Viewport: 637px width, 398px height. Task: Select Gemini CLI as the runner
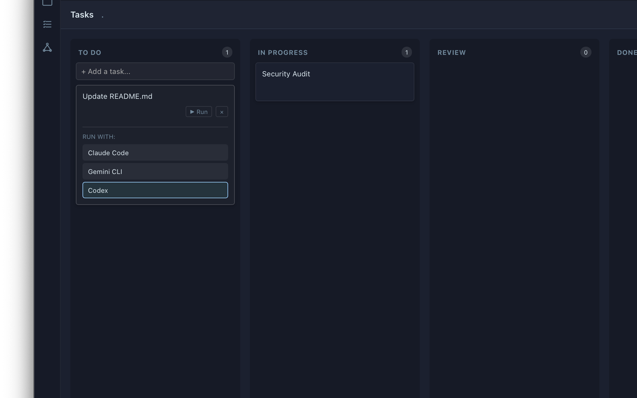click(x=155, y=171)
